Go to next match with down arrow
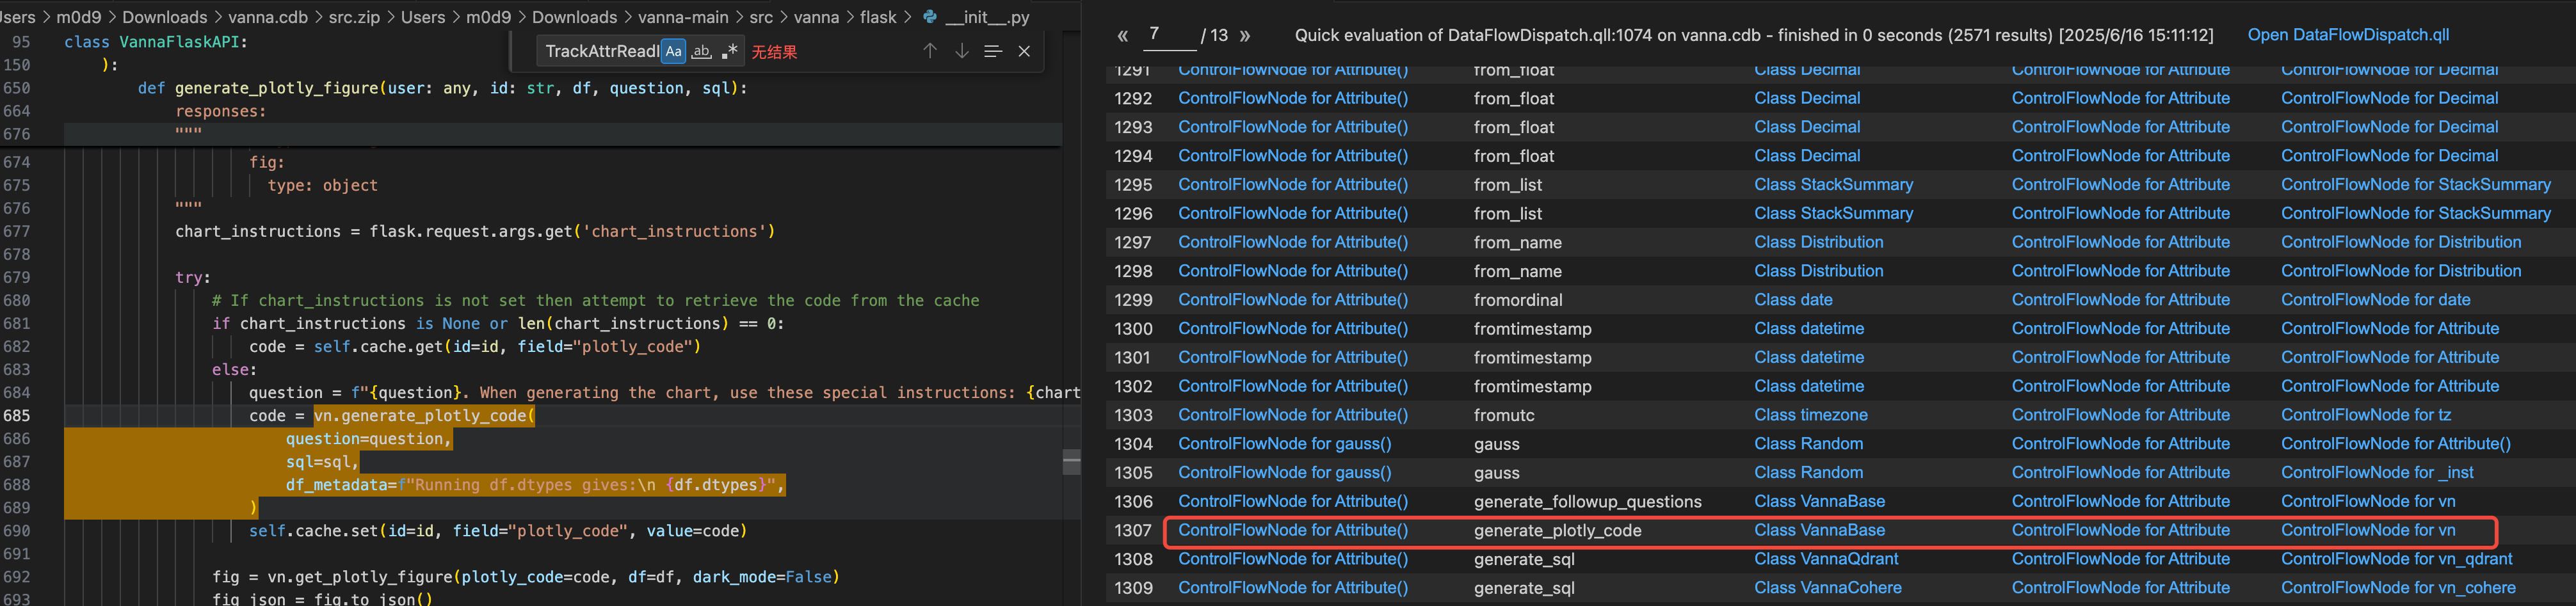This screenshot has width=2576, height=606. pyautogui.click(x=961, y=51)
